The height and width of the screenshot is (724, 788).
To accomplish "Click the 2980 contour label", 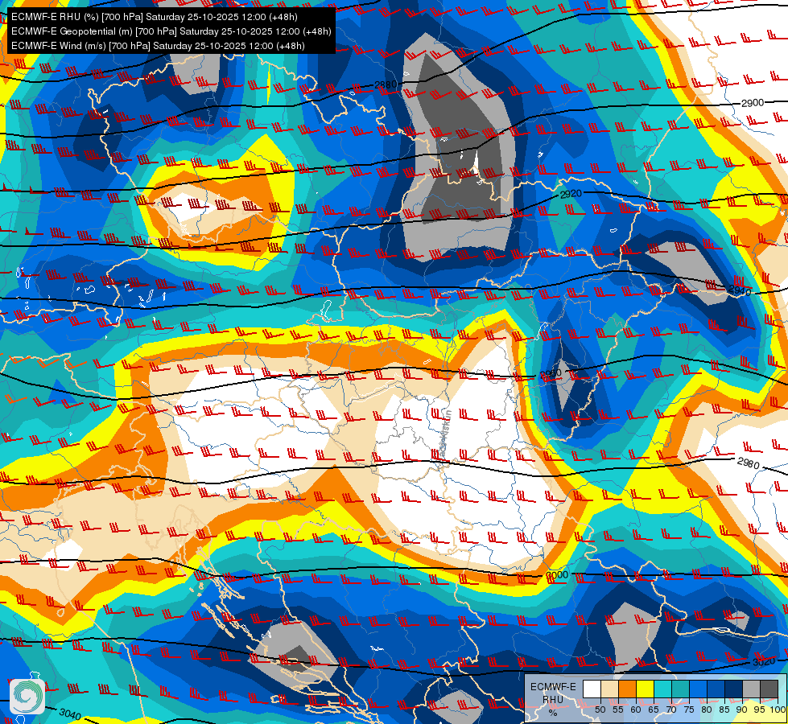I will point(749,463).
